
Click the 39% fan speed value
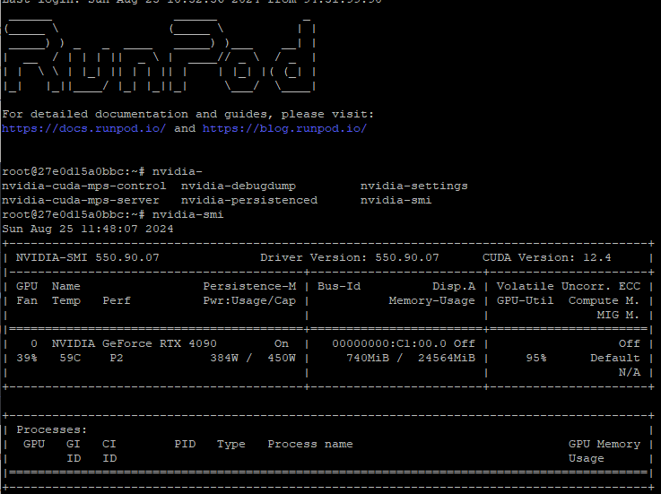coord(27,358)
